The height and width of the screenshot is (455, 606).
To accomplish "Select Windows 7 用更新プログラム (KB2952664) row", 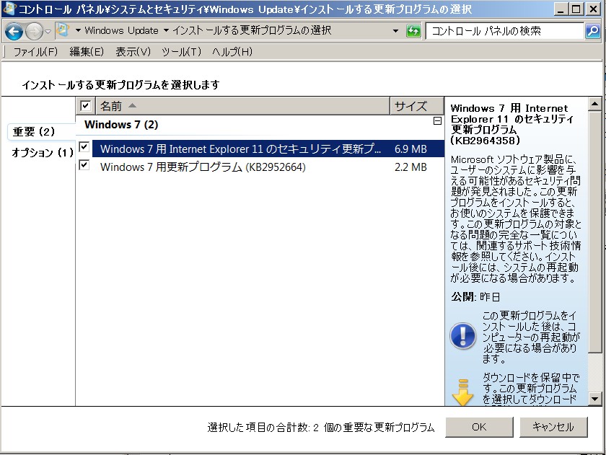I will click(x=268, y=167).
